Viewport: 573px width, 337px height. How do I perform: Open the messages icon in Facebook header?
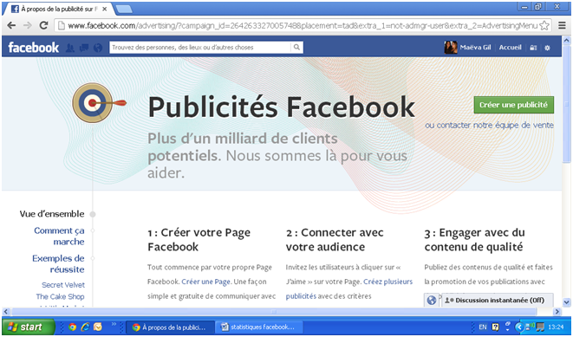84,48
